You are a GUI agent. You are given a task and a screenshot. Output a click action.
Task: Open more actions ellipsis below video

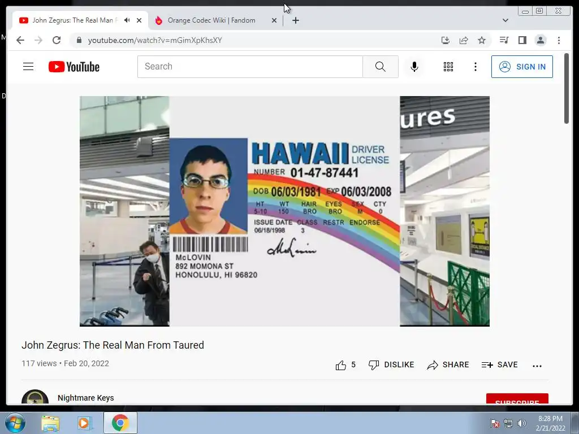537,366
